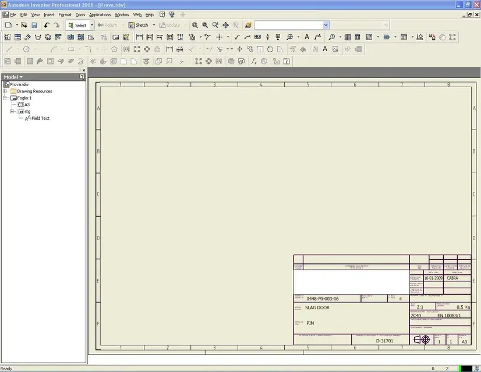Insert a Parts List
This screenshot has height=372, width=481.
pyautogui.click(x=347, y=37)
